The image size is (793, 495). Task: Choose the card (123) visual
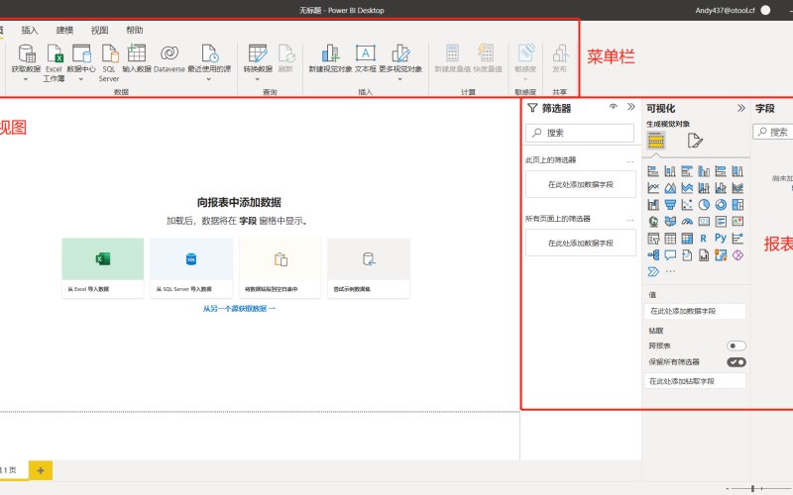704,221
